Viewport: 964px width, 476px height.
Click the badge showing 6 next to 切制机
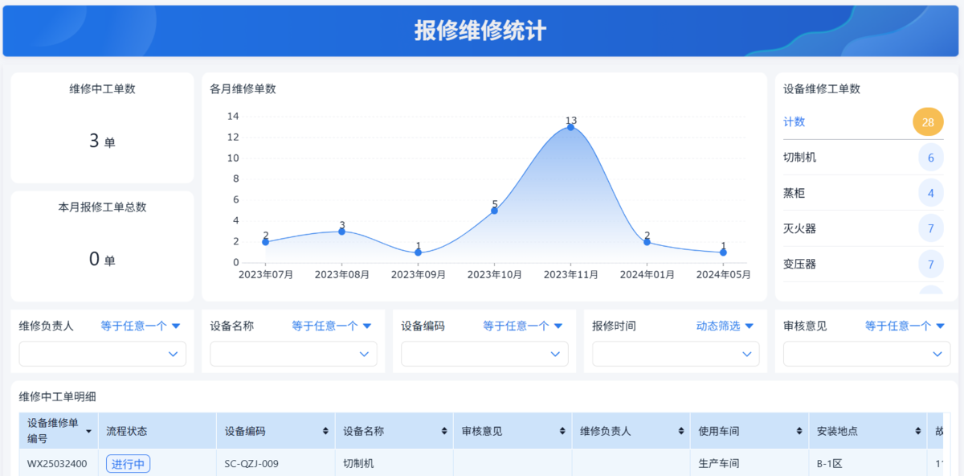pyautogui.click(x=930, y=158)
